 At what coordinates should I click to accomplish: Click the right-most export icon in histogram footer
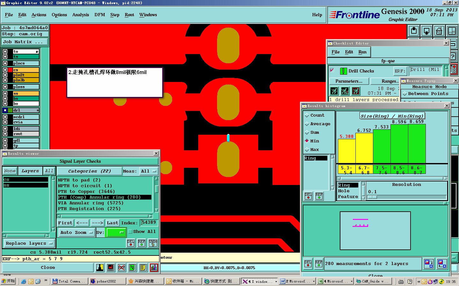(442, 263)
